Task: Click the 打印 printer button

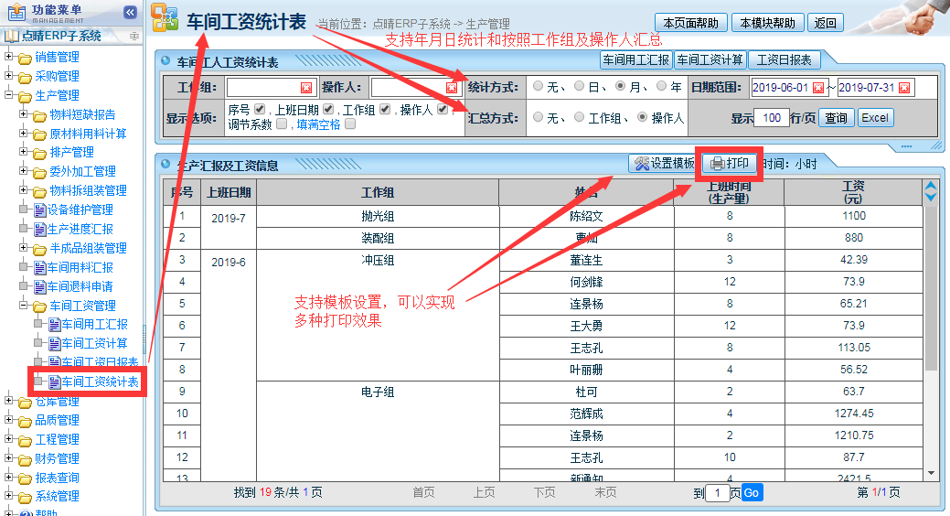Action: coord(730,164)
